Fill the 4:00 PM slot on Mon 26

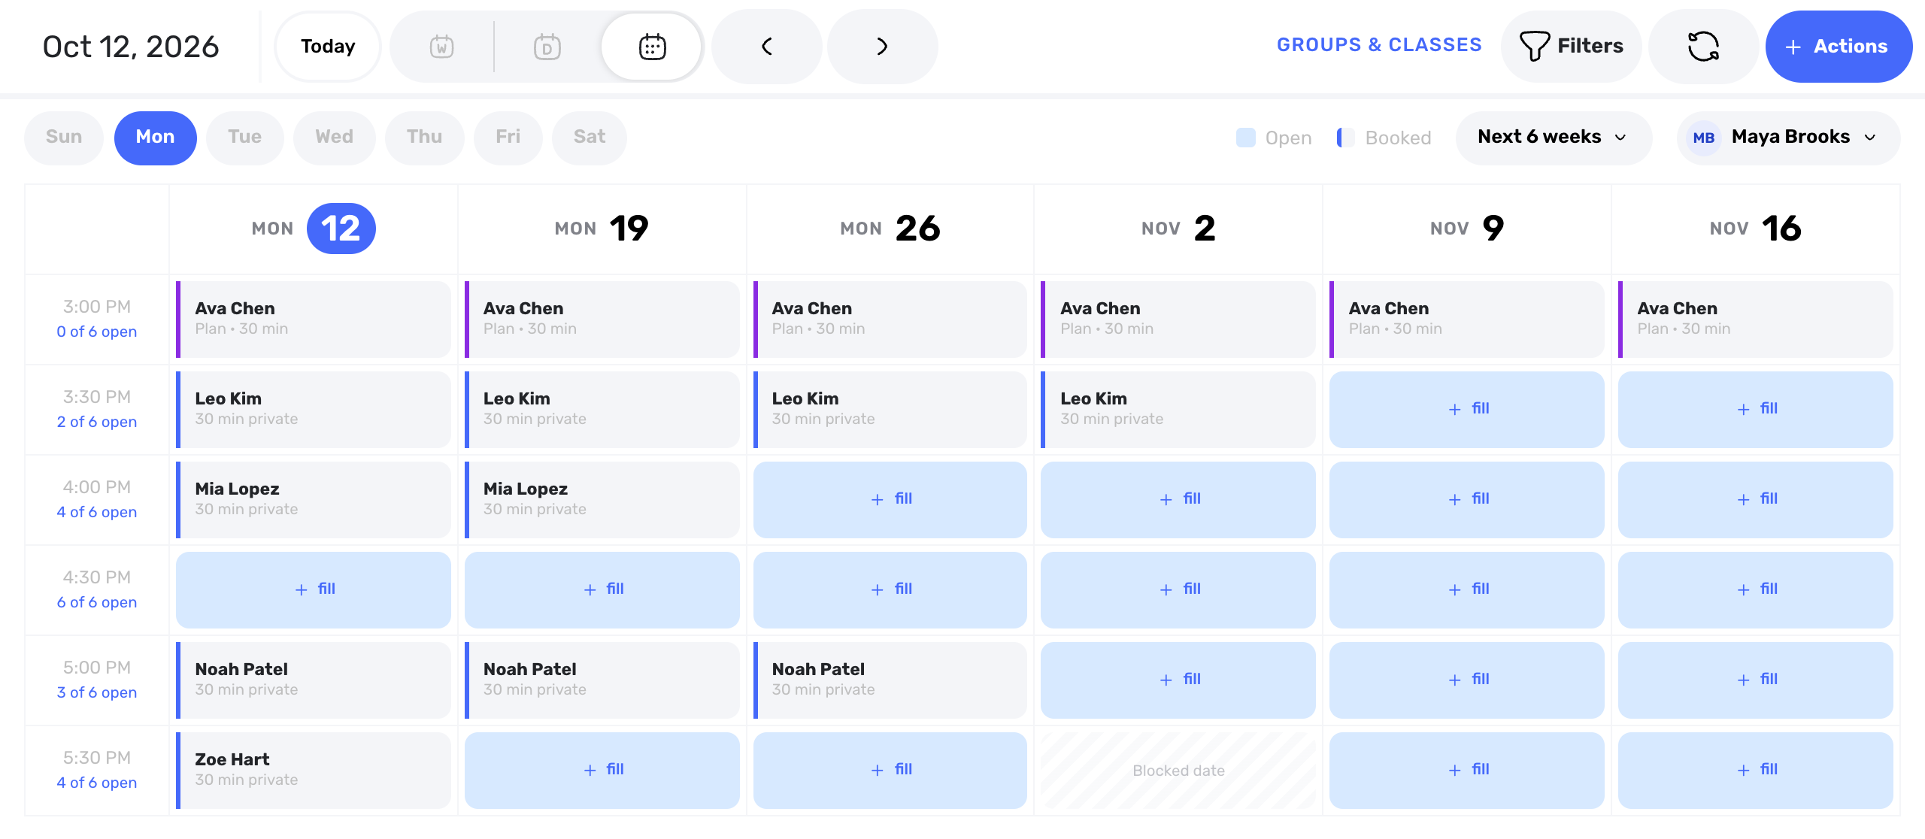pos(890,500)
